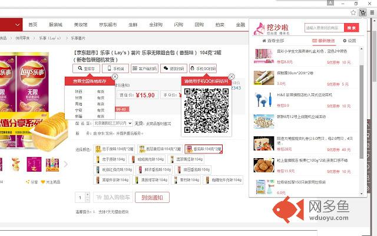Open the 美妆馆 nav item
This screenshot has height=236, width=377.
click(x=81, y=25)
